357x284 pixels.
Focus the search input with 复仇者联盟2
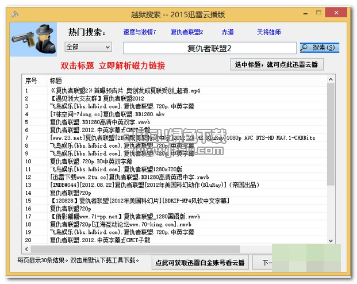[209, 48]
